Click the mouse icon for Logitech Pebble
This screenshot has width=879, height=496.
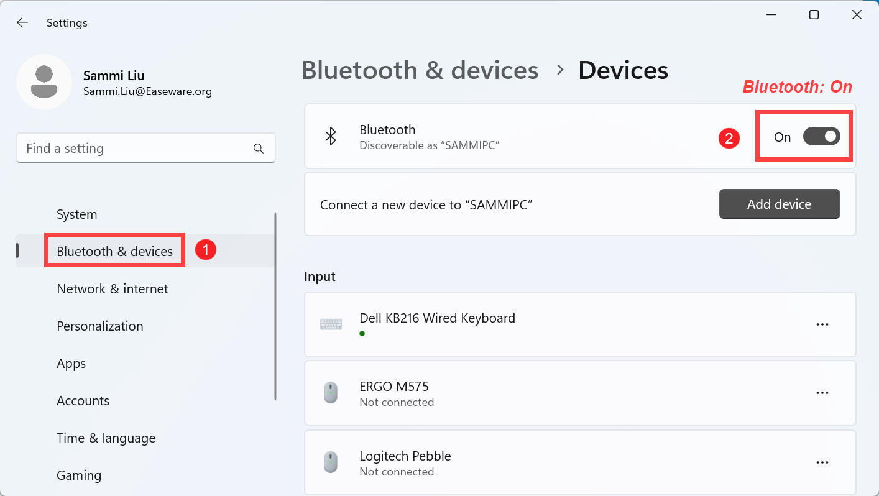(330, 462)
